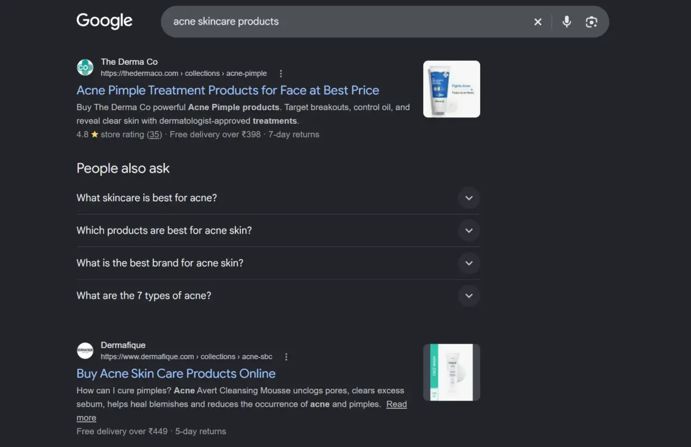Click the yellow star store rating icon

pos(94,135)
